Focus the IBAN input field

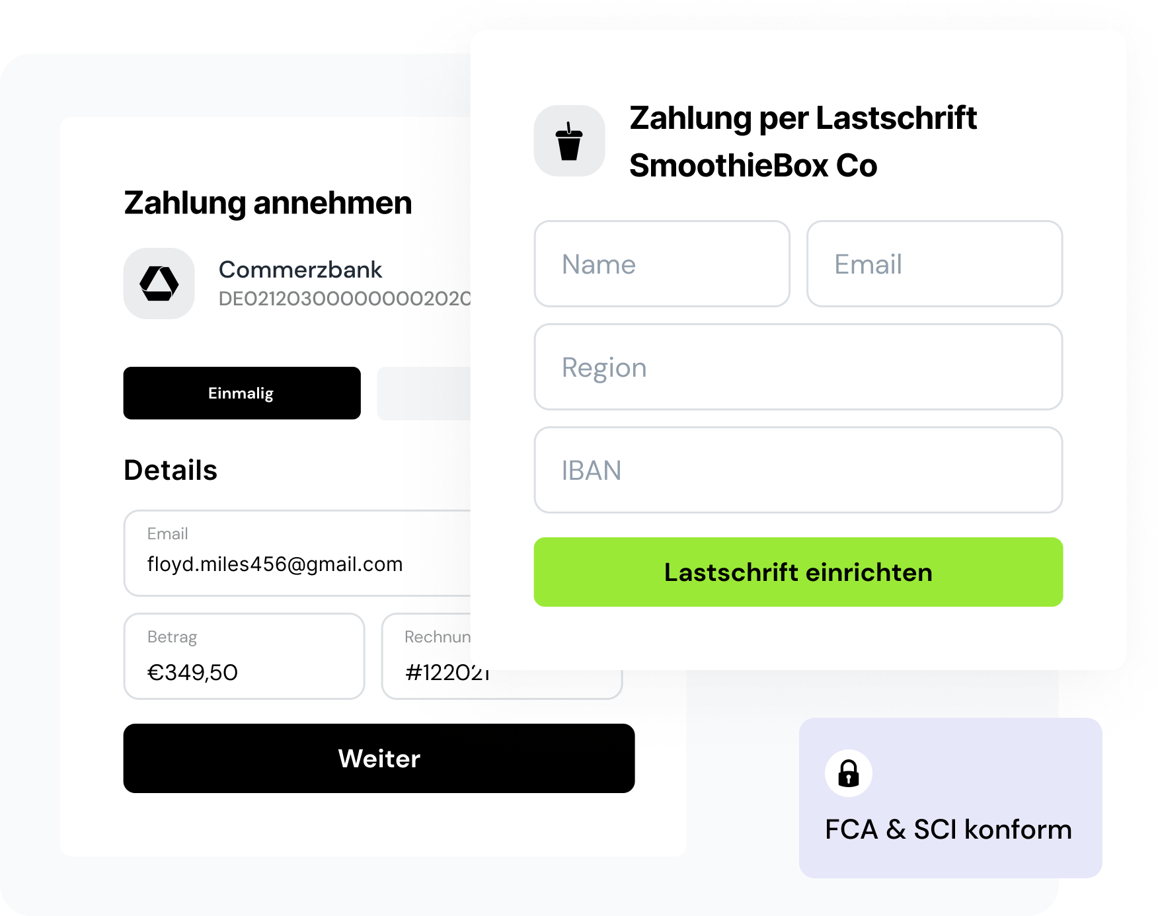[798, 470]
